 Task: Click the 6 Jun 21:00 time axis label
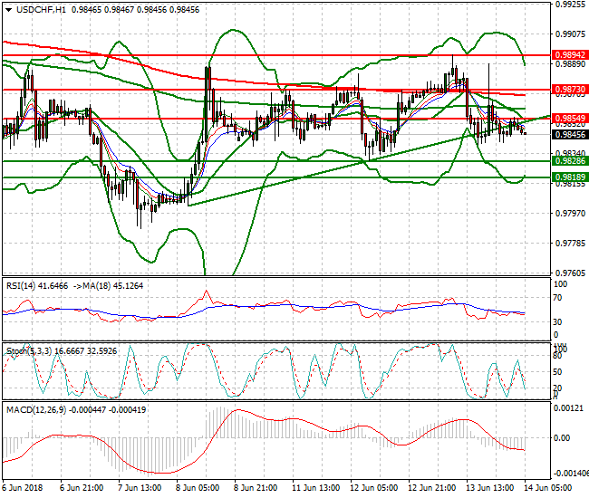click(x=82, y=488)
